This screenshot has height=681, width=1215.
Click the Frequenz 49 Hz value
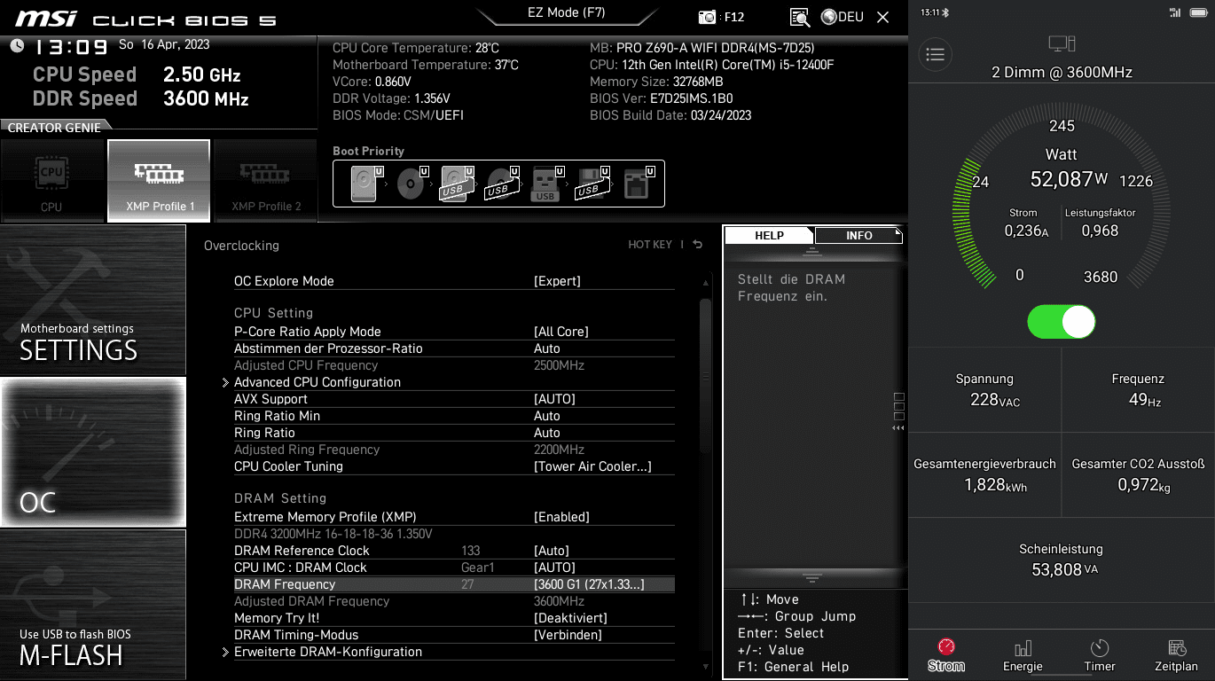[x=1145, y=400]
